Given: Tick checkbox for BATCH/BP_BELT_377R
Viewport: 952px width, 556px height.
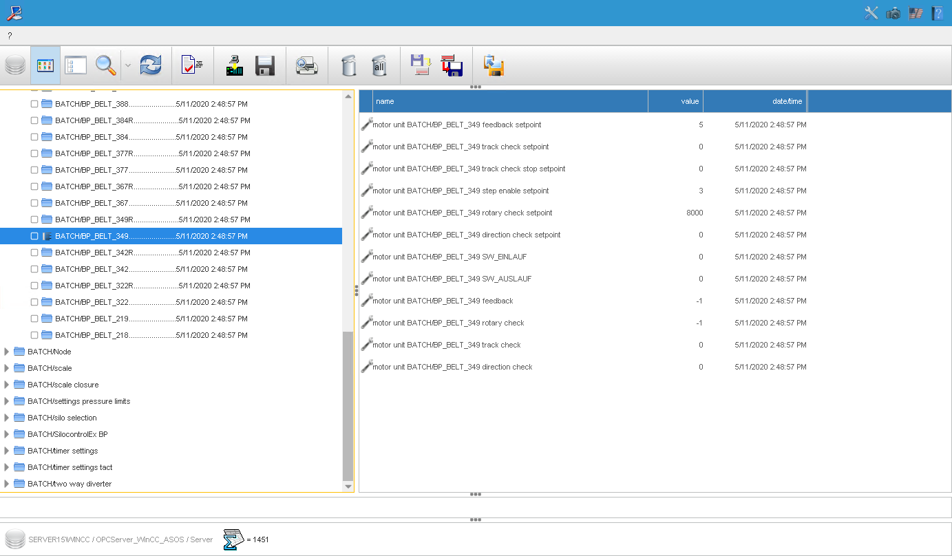Looking at the screenshot, I should tap(34, 153).
